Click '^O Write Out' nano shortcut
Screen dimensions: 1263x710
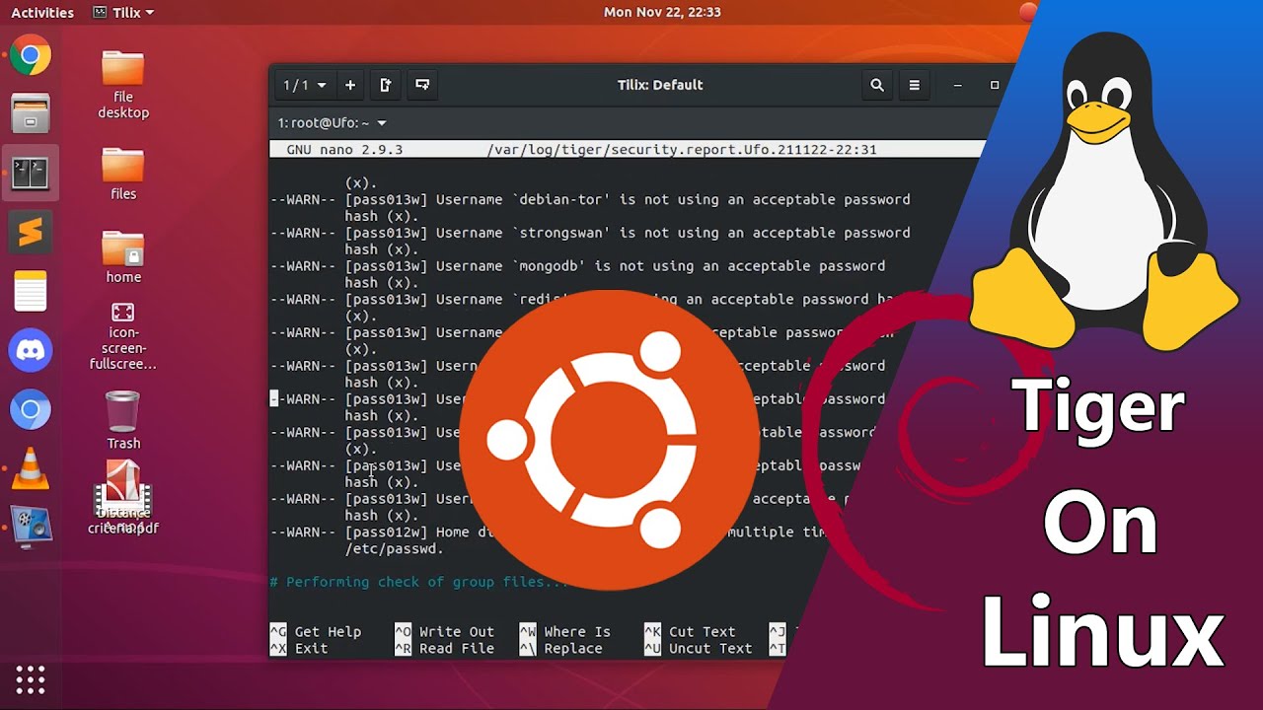pyautogui.click(x=444, y=632)
